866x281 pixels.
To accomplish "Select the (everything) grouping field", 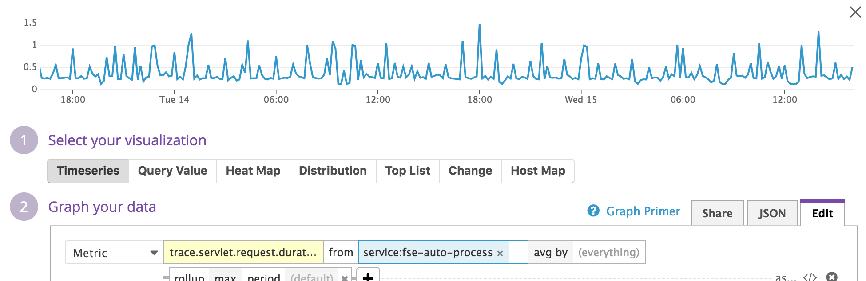I will [x=608, y=253].
